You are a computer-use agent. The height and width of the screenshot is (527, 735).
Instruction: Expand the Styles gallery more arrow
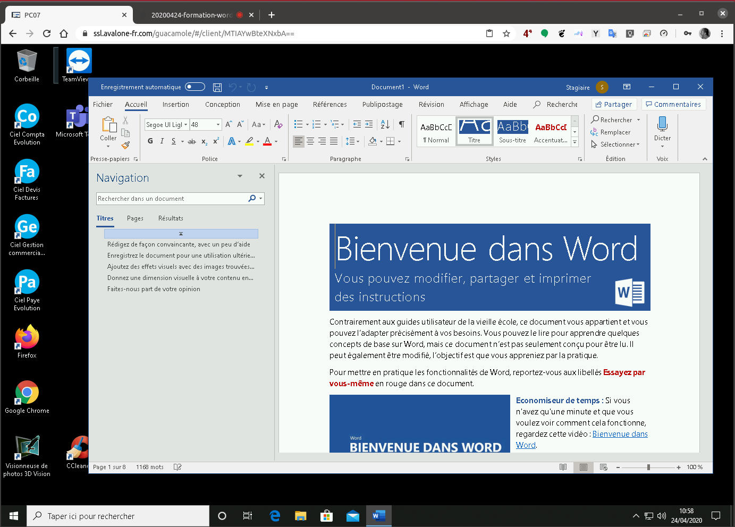click(575, 142)
